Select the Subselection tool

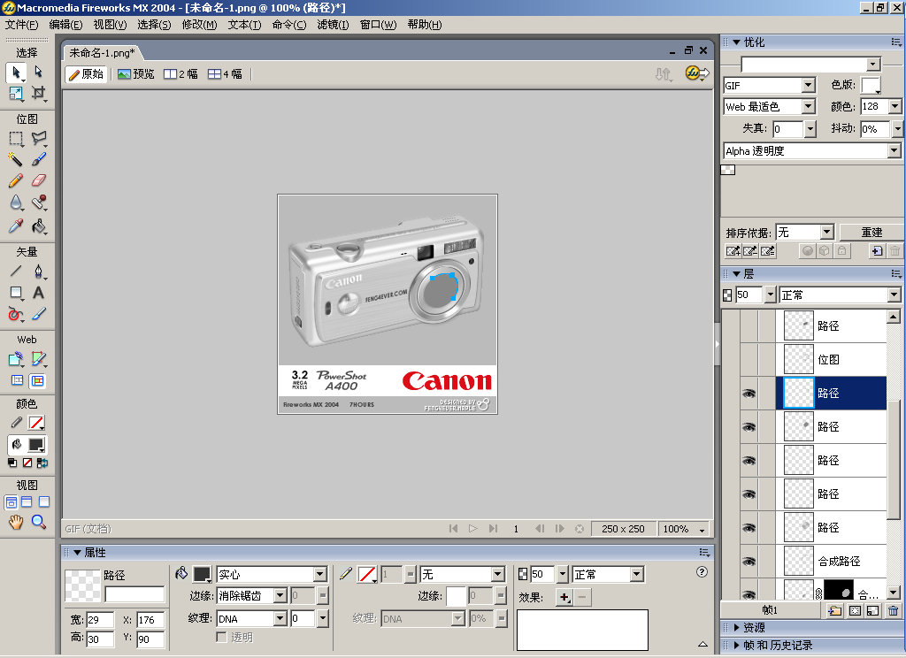(38, 73)
